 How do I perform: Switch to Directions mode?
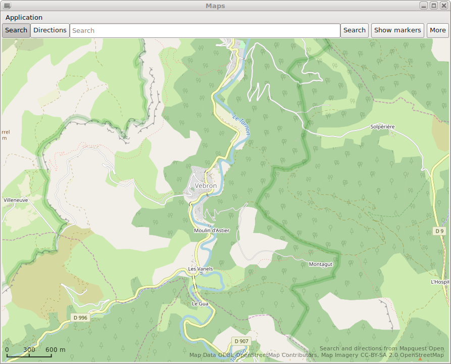click(50, 30)
